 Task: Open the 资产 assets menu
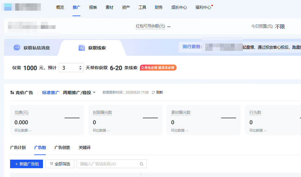coord(126,8)
